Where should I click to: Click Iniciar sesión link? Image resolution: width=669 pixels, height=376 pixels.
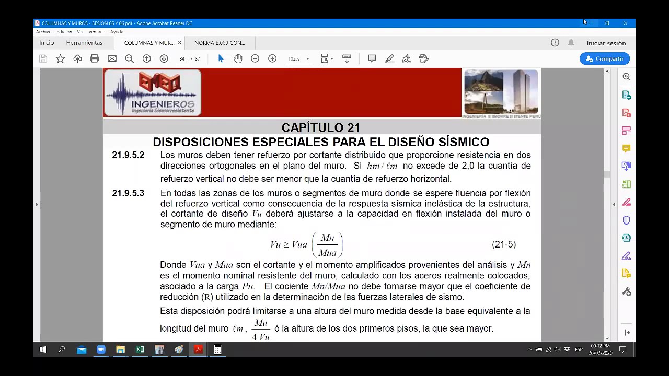pyautogui.click(x=606, y=43)
